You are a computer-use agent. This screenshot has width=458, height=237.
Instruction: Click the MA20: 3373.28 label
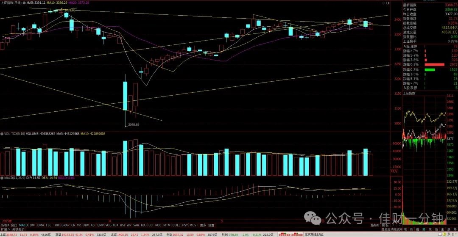(x=78, y=3)
